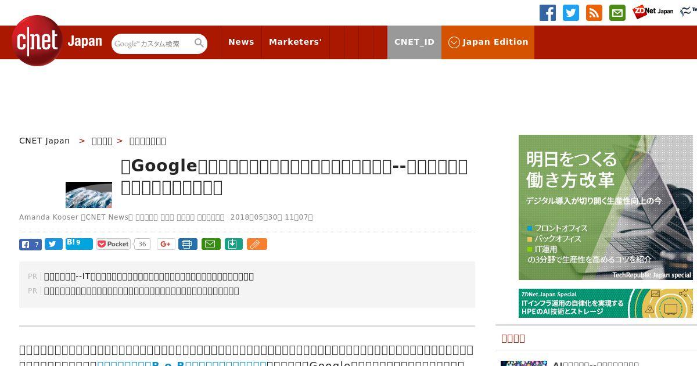Click the second-level breadcrumb link
The image size is (697, 366).
click(102, 141)
